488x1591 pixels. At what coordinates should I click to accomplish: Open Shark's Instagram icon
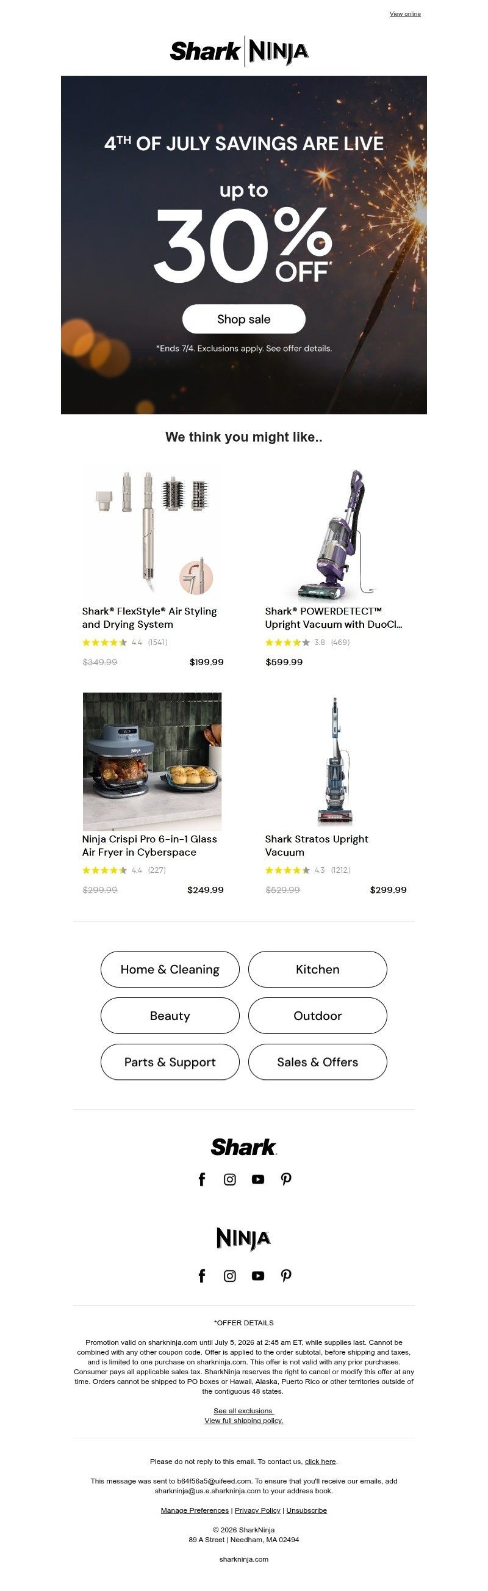click(x=229, y=1179)
